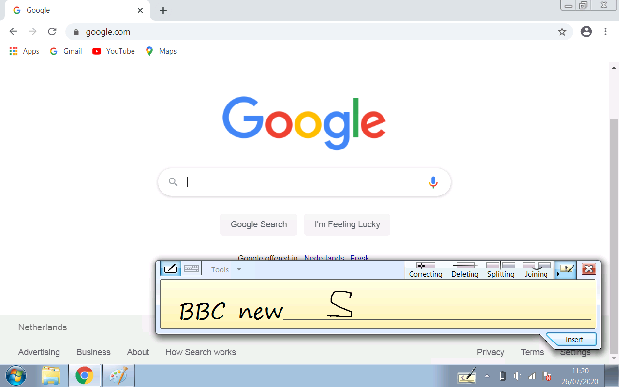
Task: Open the Action Center flag icon
Action: (x=546, y=375)
